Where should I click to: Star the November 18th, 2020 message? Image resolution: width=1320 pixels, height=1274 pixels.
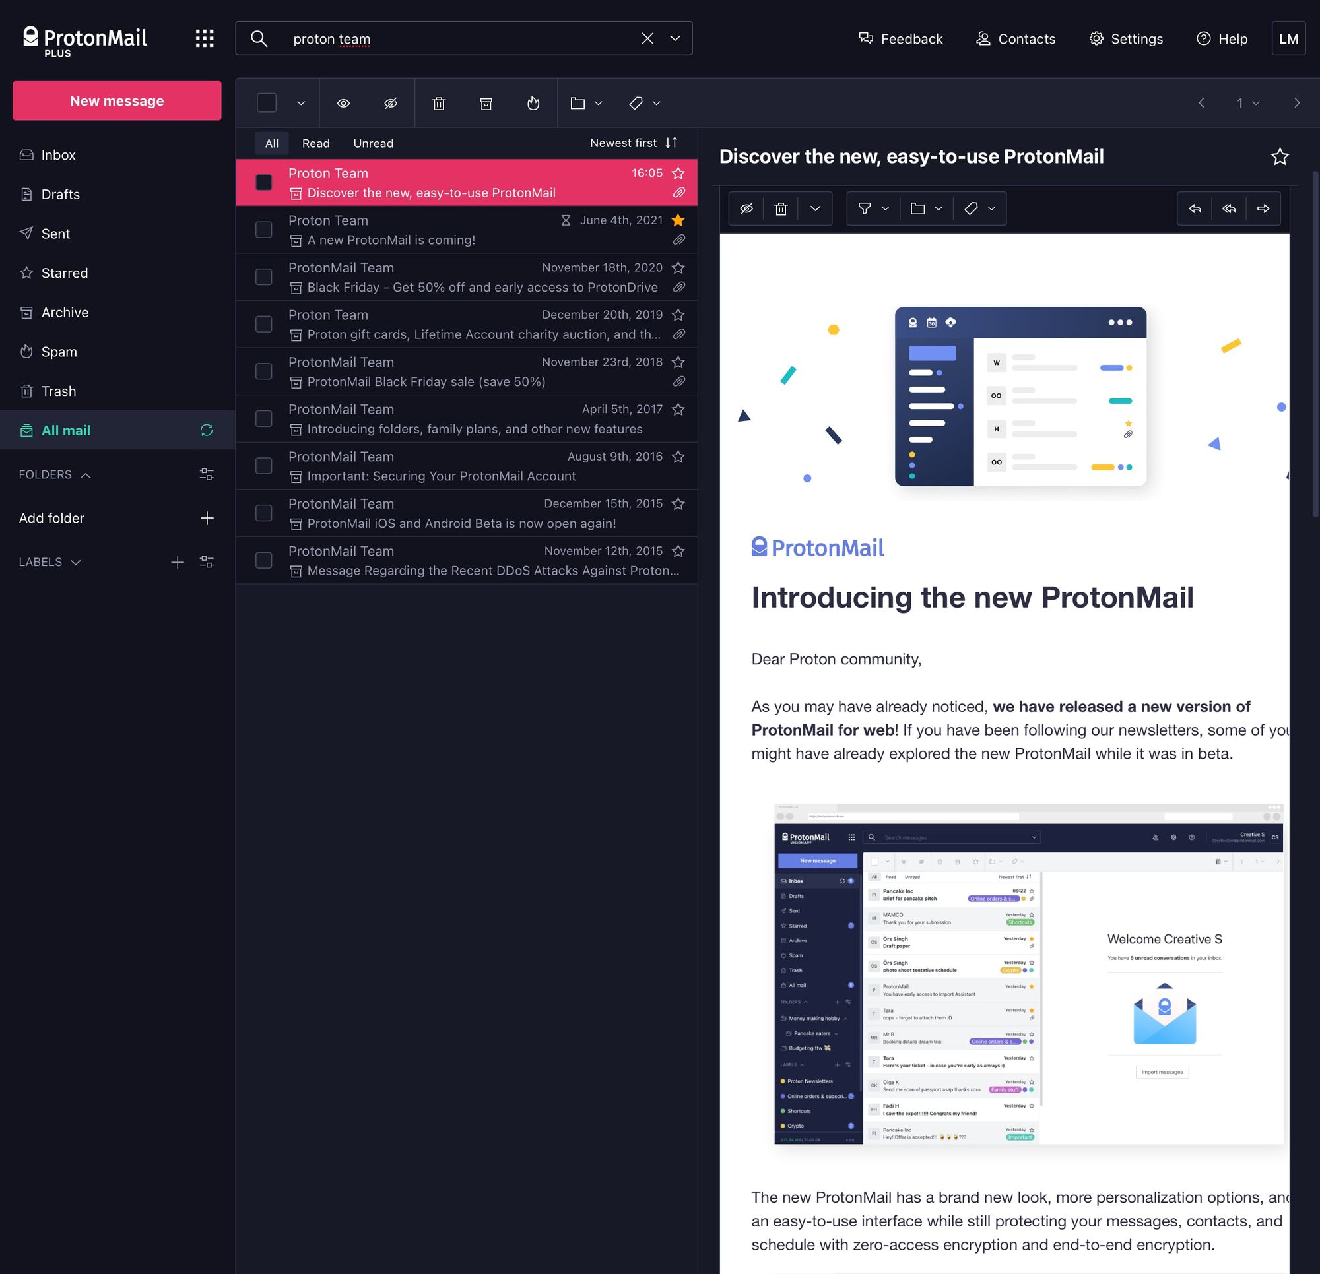(678, 267)
